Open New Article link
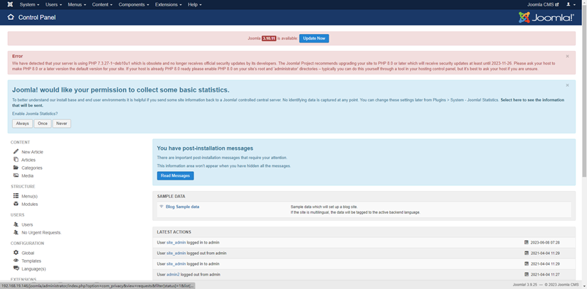 (32, 152)
